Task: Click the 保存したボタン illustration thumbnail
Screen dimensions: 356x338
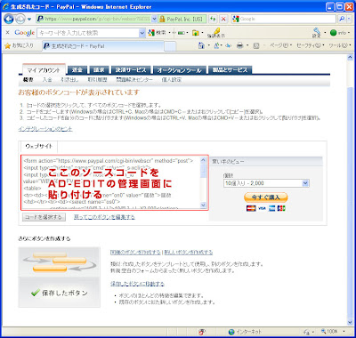Action: click(59, 277)
